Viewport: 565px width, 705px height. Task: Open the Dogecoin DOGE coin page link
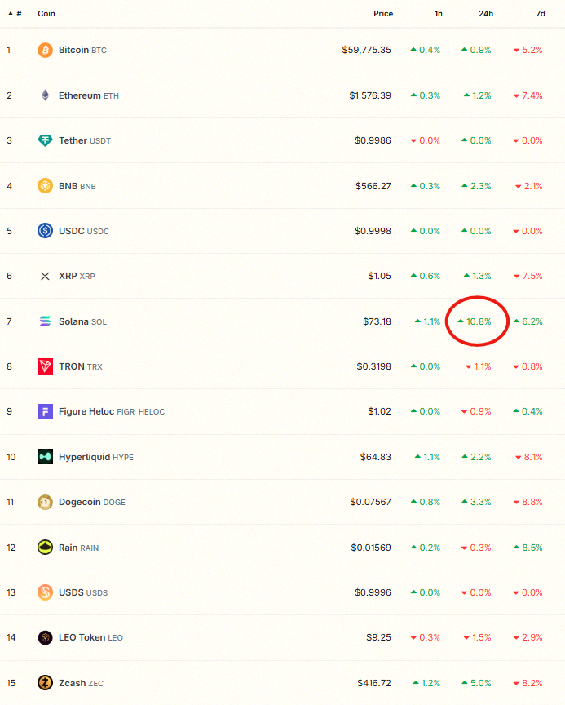coord(92,502)
